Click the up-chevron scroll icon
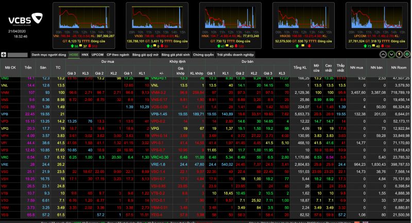The width and height of the screenshot is (412, 223). pos(383,55)
